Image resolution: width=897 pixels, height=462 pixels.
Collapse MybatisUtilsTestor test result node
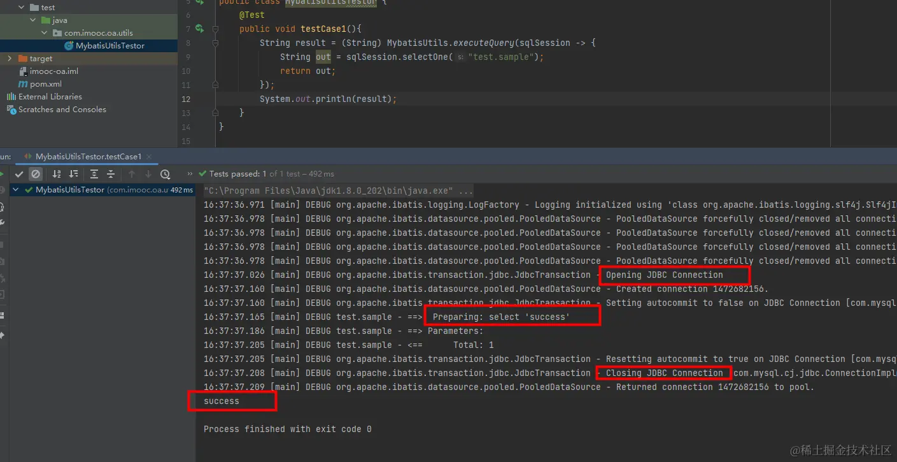(x=17, y=190)
